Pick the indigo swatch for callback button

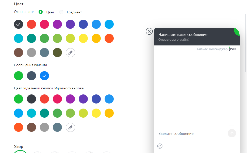[x=96, y=99]
